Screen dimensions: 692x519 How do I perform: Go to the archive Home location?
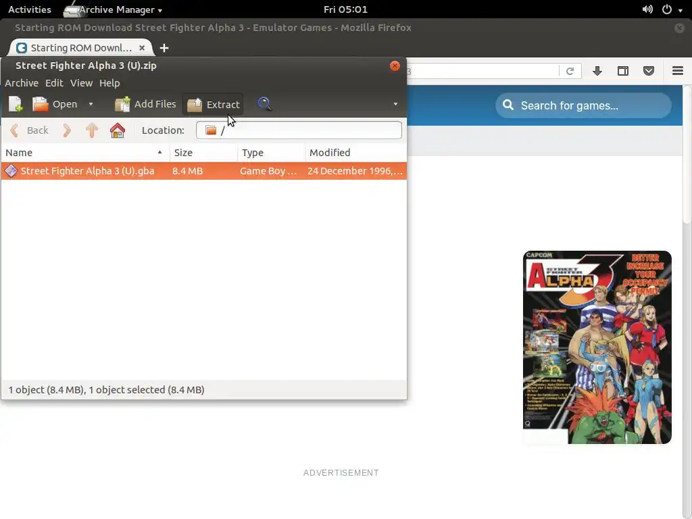pyautogui.click(x=118, y=130)
